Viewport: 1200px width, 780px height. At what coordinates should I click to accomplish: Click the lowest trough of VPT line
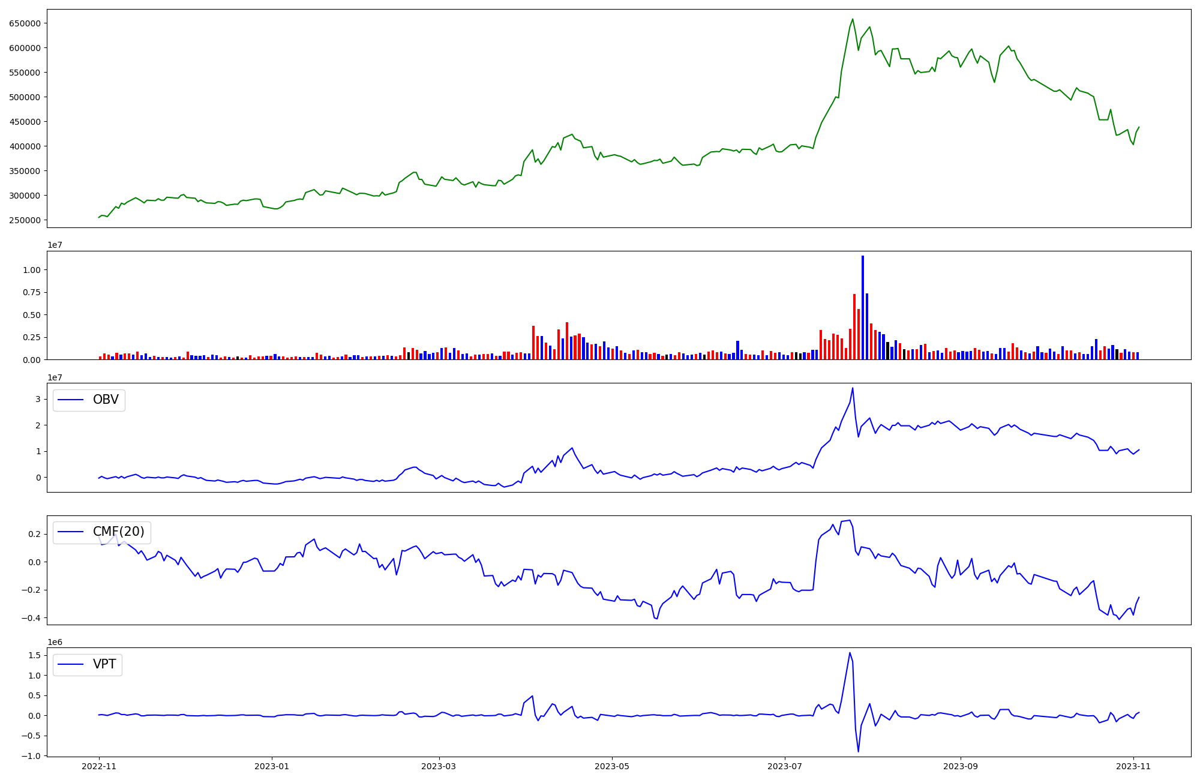(858, 751)
